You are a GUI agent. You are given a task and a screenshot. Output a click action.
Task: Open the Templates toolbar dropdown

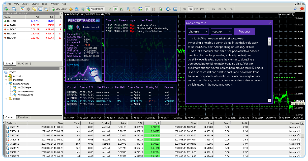pos(176,9)
